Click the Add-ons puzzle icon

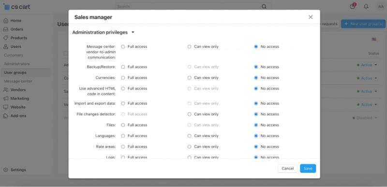6,116
